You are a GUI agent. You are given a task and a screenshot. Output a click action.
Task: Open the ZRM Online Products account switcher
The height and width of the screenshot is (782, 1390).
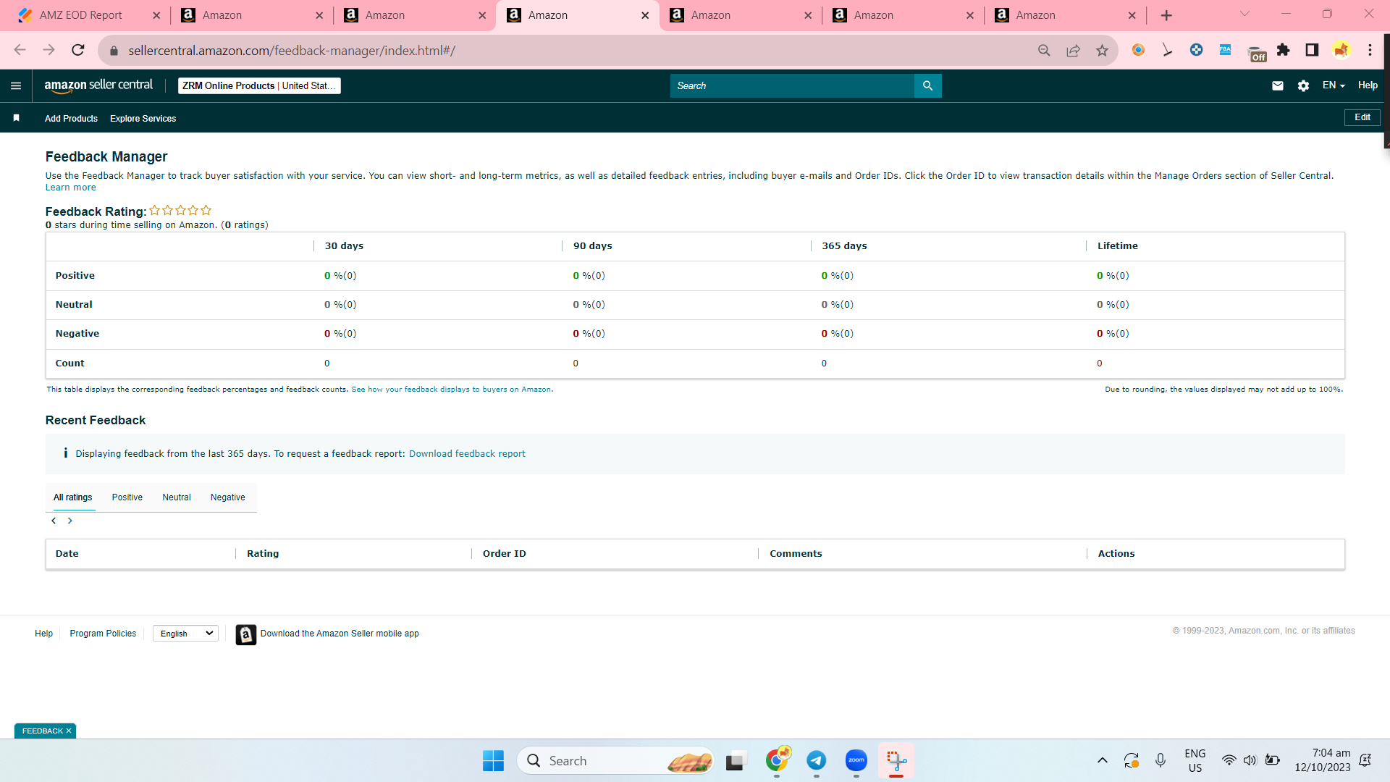(259, 85)
